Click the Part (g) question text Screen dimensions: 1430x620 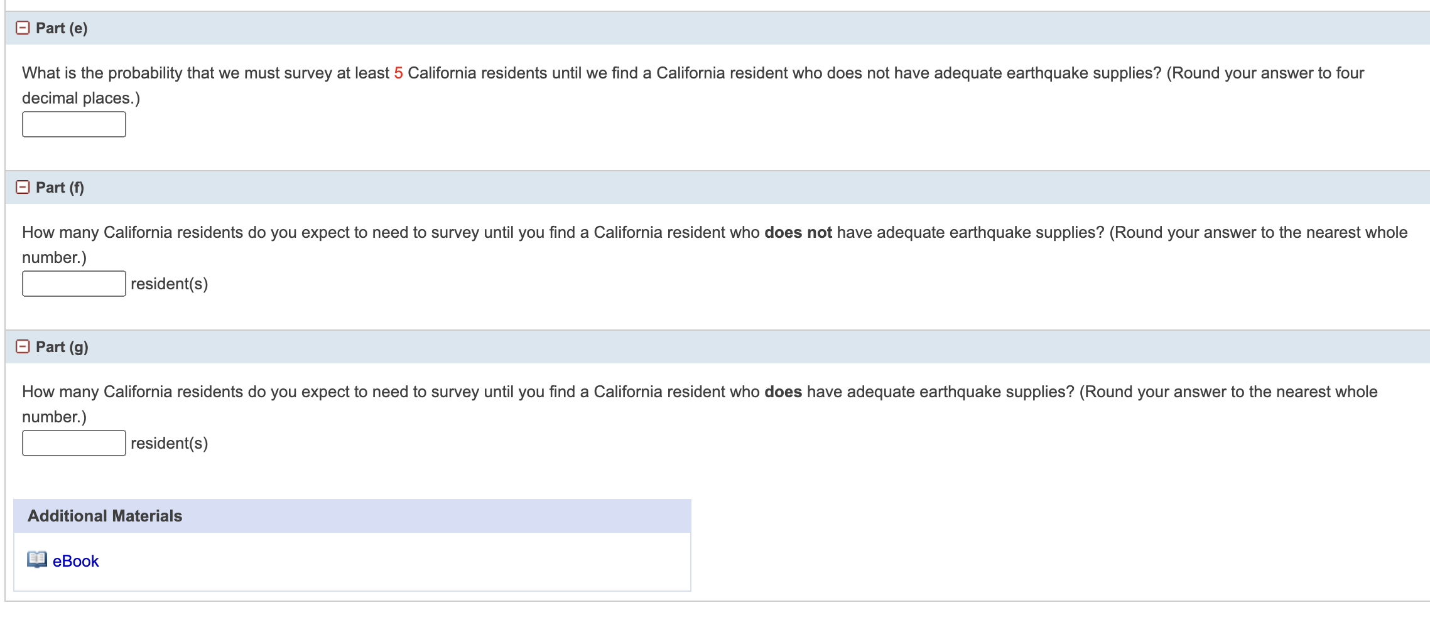(x=700, y=404)
